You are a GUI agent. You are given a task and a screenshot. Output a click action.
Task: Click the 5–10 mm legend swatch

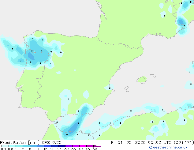click(33, 146)
